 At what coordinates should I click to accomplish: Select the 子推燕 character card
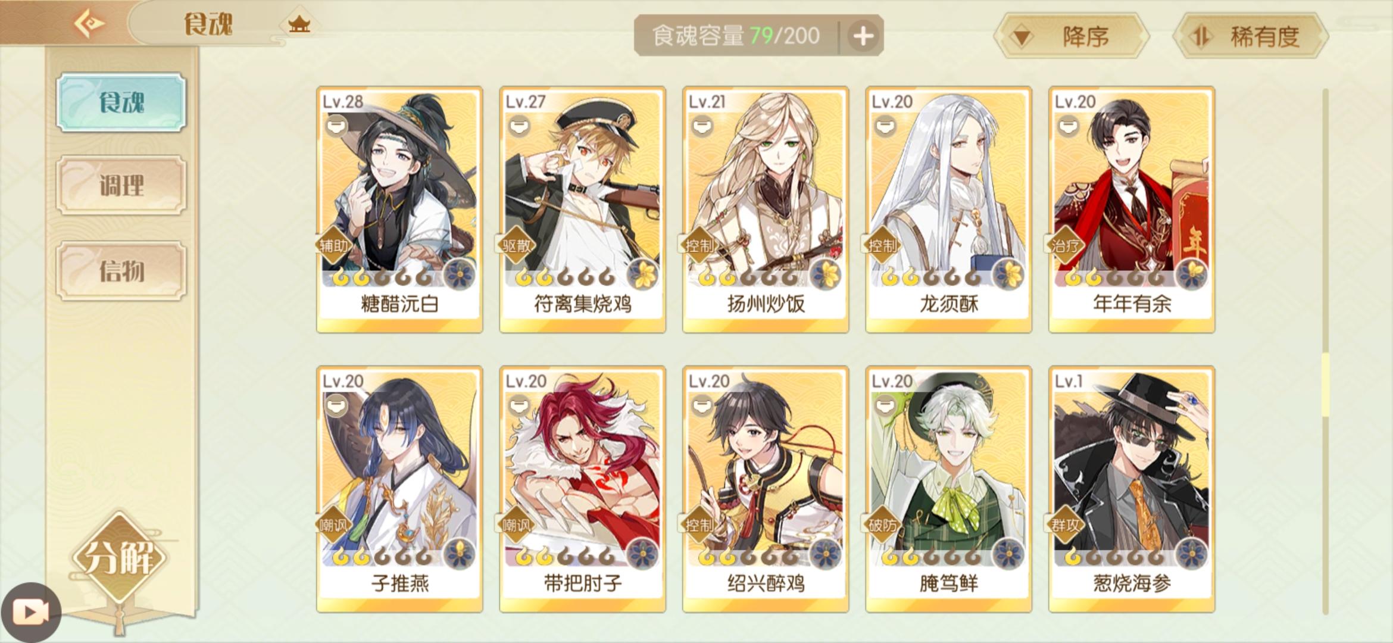pyautogui.click(x=399, y=489)
